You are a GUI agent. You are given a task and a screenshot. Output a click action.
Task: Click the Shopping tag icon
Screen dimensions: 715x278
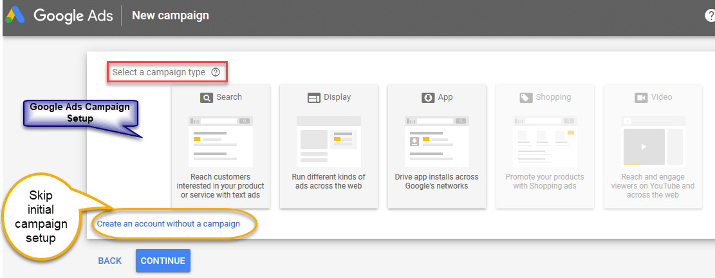tap(526, 98)
